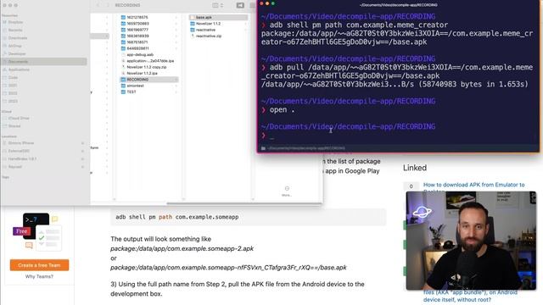Image resolution: width=543 pixels, height=305 pixels.
Task: Click the More action in Finder preview
Action: click(x=287, y=191)
